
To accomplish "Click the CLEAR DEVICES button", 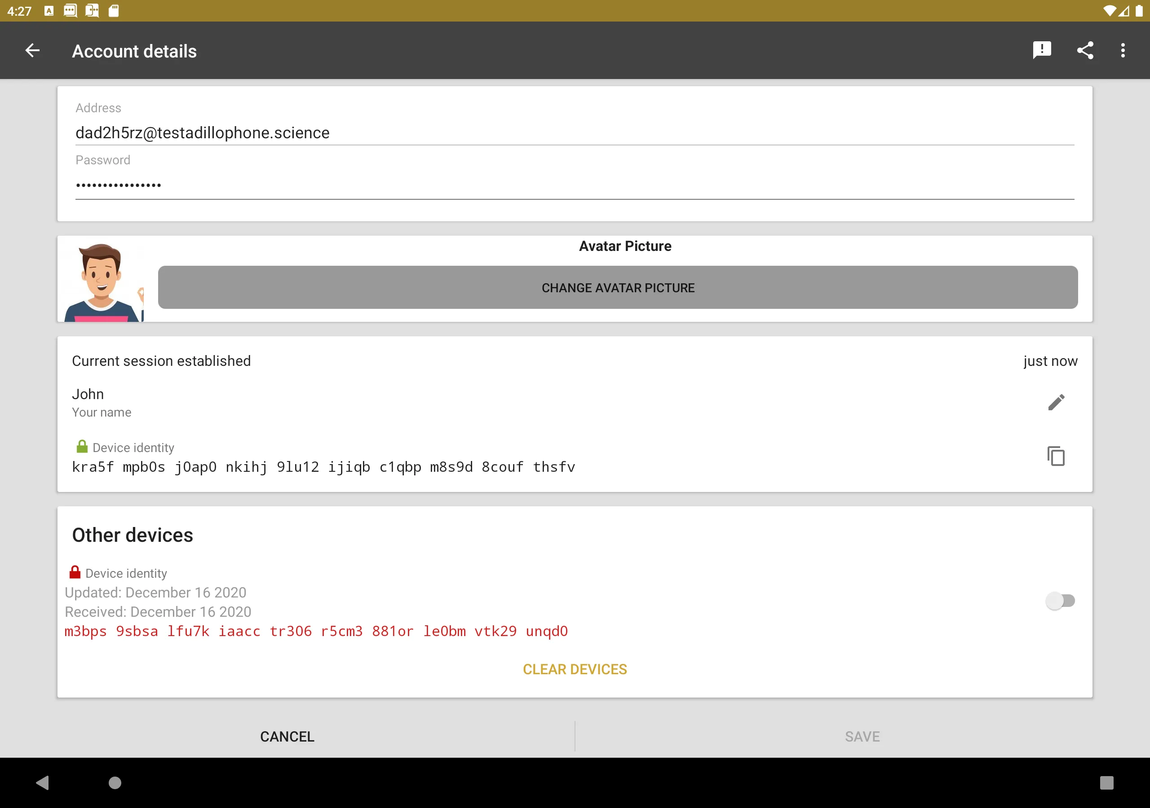I will [575, 668].
